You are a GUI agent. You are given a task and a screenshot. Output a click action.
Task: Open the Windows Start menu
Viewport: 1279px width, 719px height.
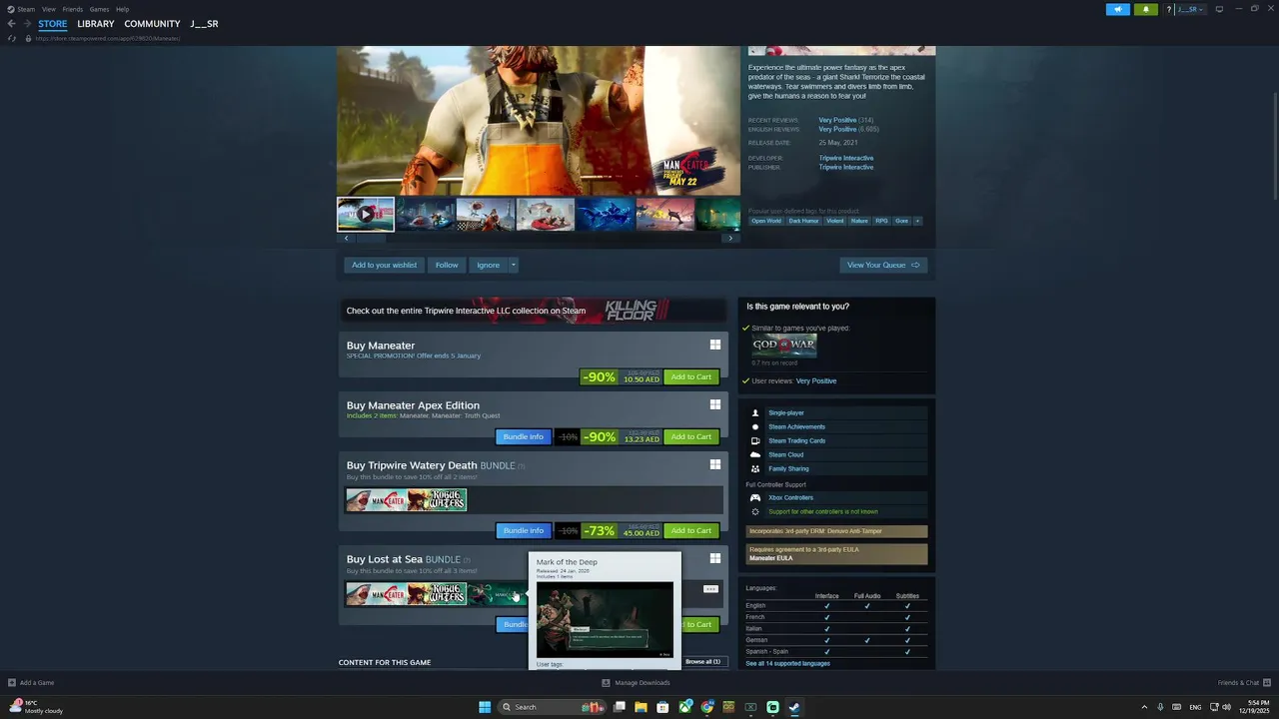[x=485, y=707]
